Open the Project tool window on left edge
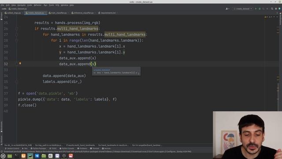Viewport: 282px width, 159px height. 1,16
